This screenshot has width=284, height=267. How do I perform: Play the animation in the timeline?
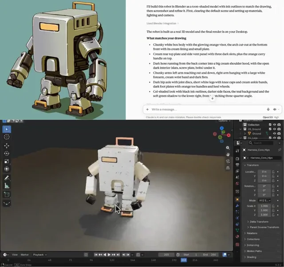[x=109, y=255]
